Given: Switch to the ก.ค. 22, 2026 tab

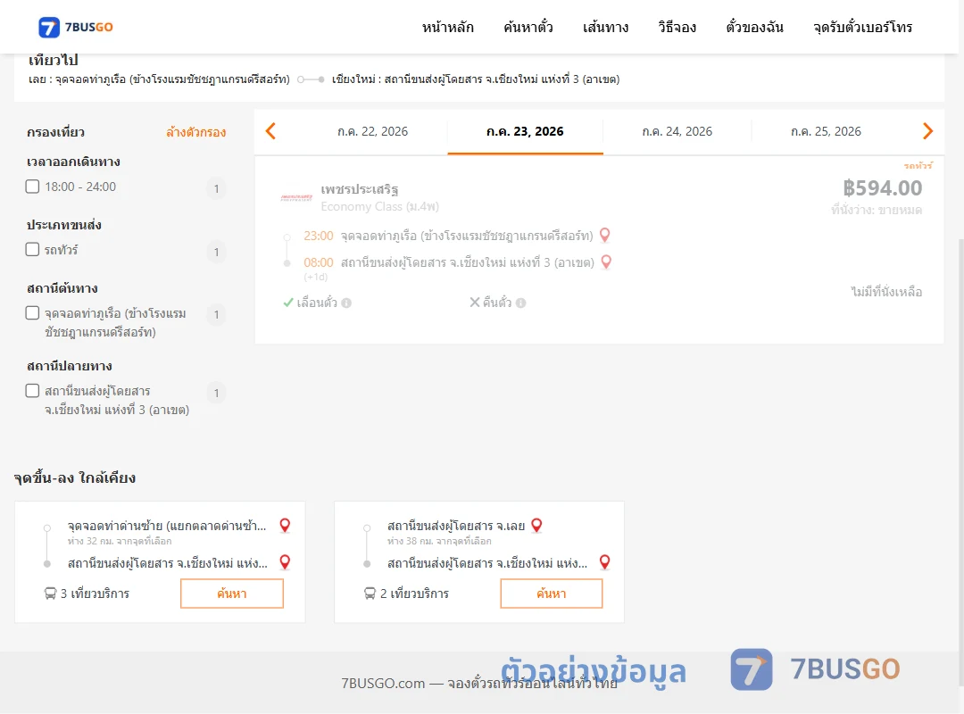Looking at the screenshot, I should pyautogui.click(x=372, y=131).
